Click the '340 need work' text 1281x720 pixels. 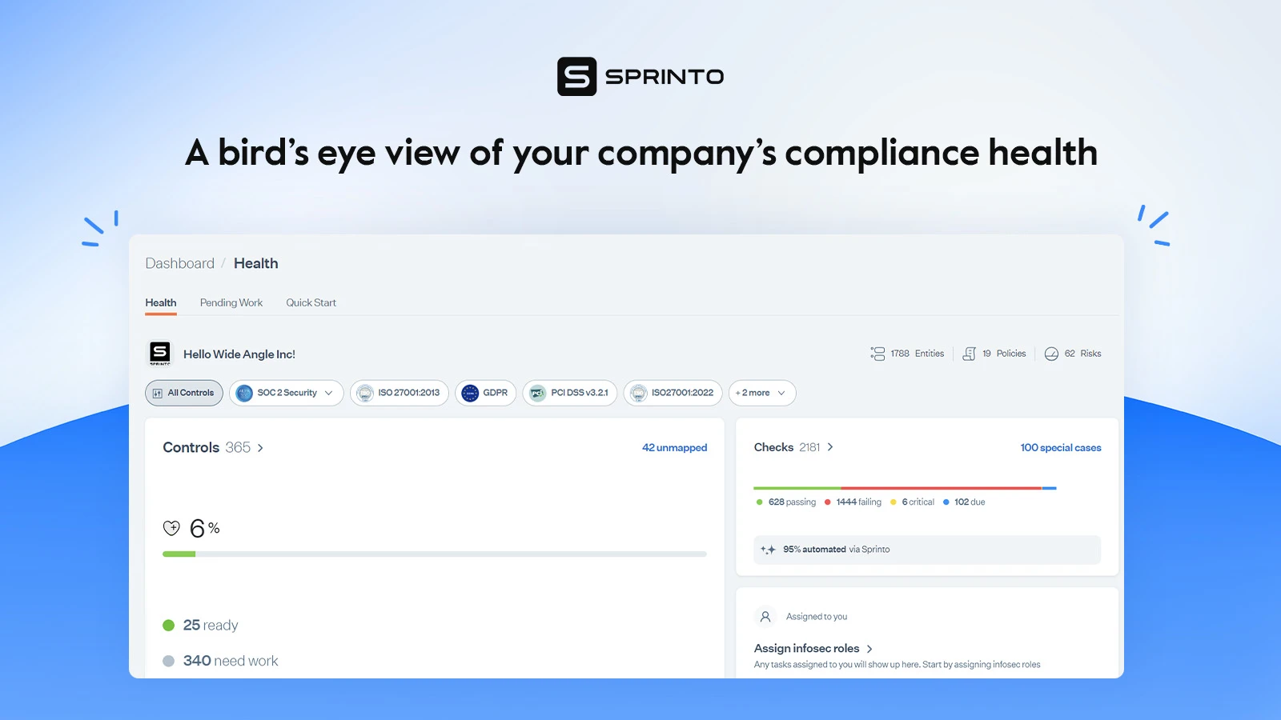coord(231,661)
